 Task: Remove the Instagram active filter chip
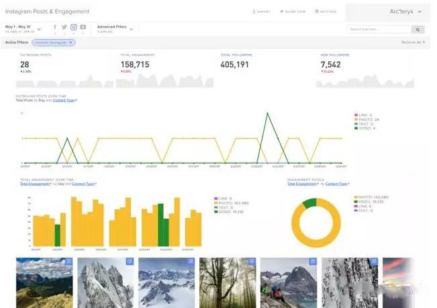click(x=70, y=42)
